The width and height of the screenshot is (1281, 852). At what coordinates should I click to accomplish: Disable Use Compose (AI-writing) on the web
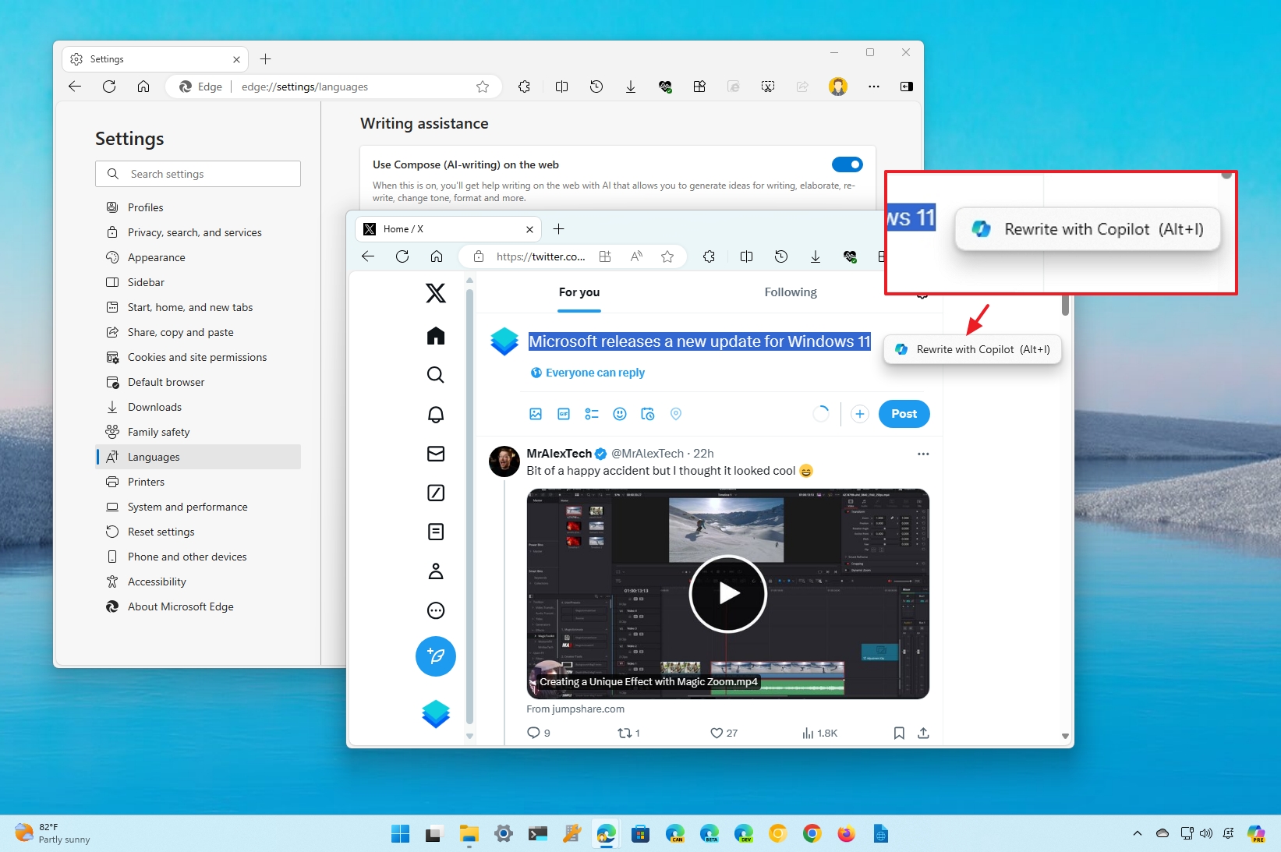[848, 164]
